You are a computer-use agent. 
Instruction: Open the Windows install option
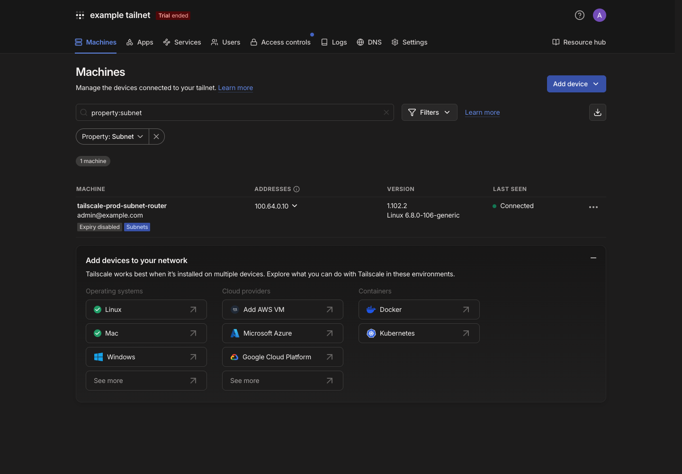[146, 357]
